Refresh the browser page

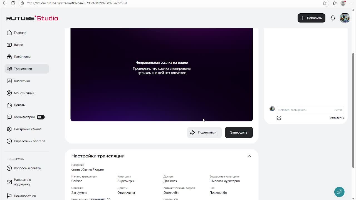13,3
